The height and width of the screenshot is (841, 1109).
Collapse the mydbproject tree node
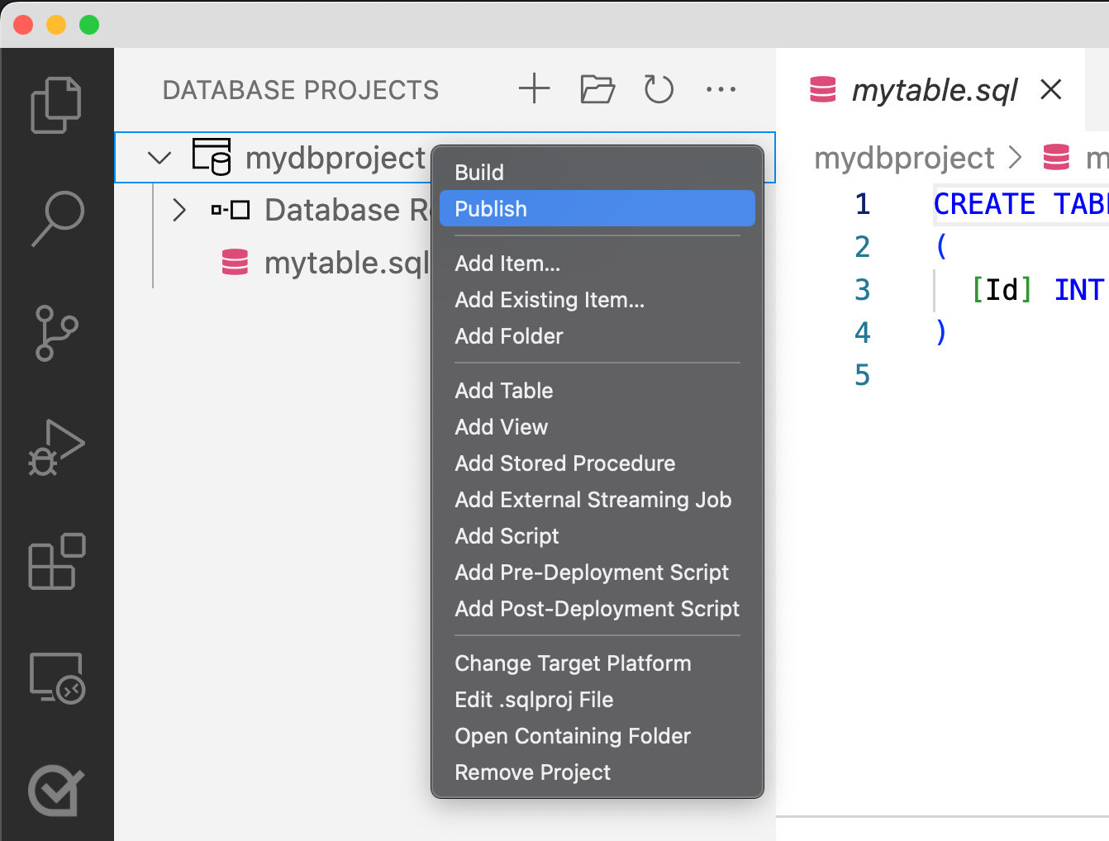click(x=159, y=157)
